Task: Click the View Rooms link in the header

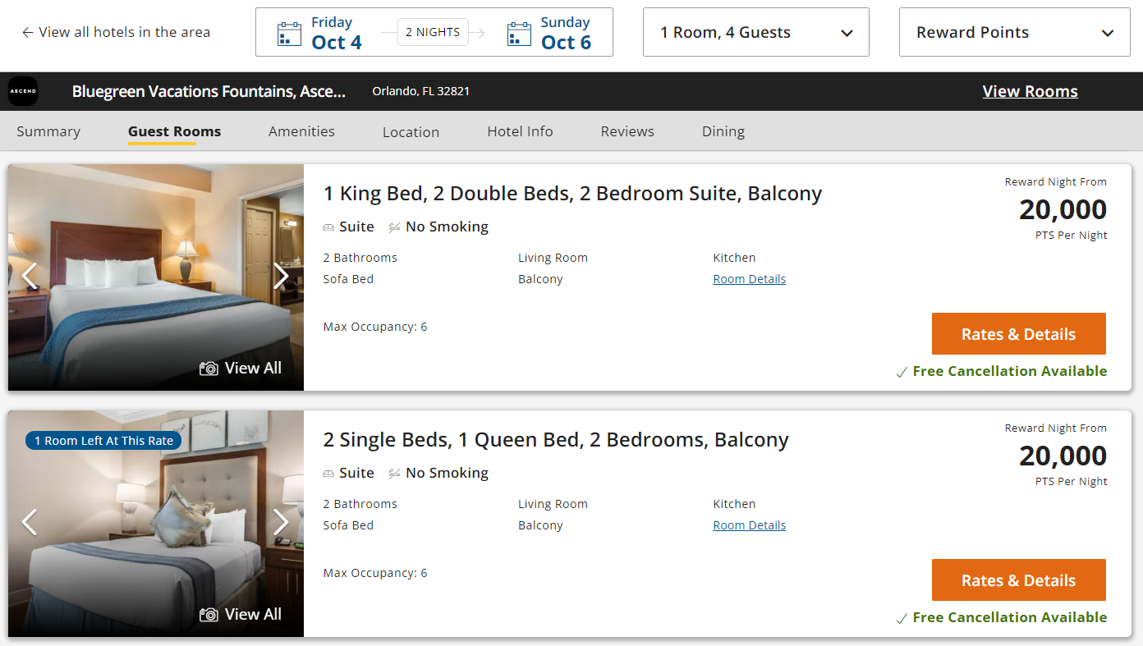Action: (x=1030, y=91)
